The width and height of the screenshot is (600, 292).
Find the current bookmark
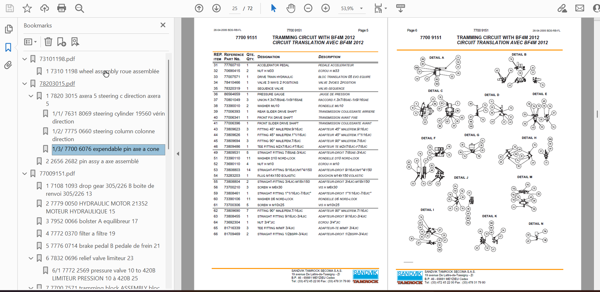coord(75,42)
